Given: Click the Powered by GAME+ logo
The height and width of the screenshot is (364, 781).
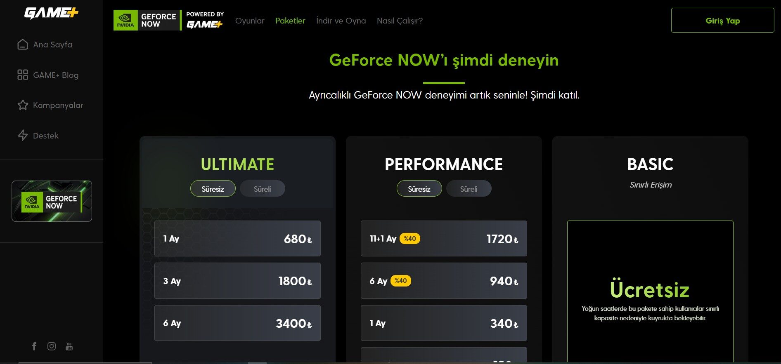Looking at the screenshot, I should point(205,20).
